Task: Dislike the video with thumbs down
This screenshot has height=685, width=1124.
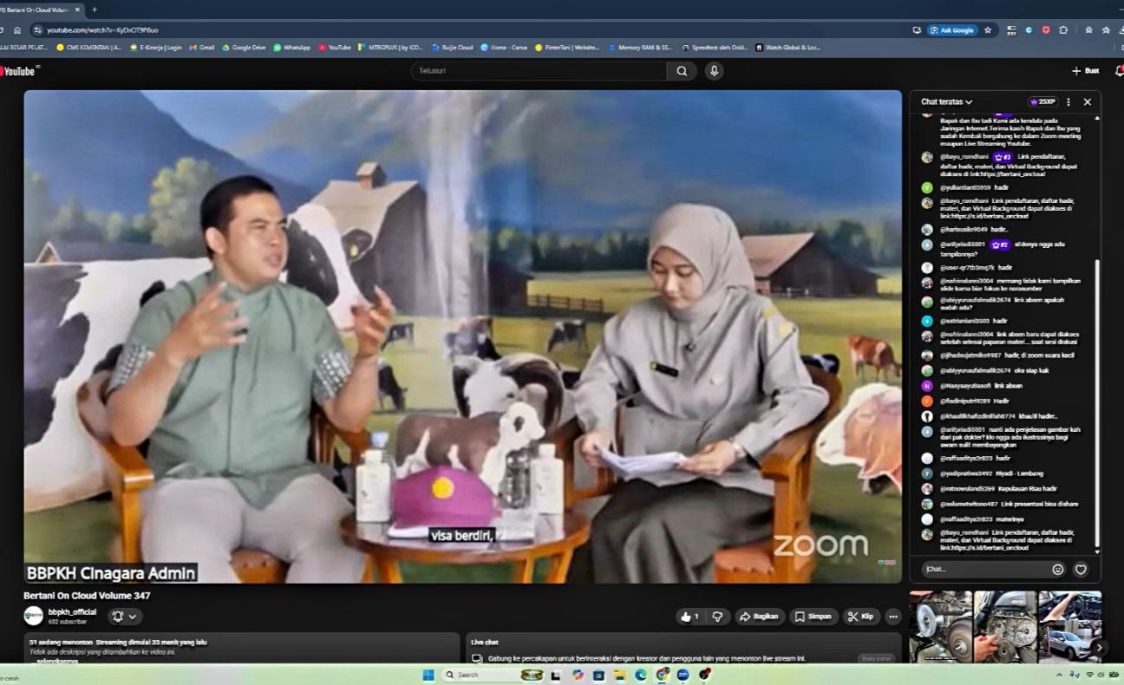Action: click(717, 616)
